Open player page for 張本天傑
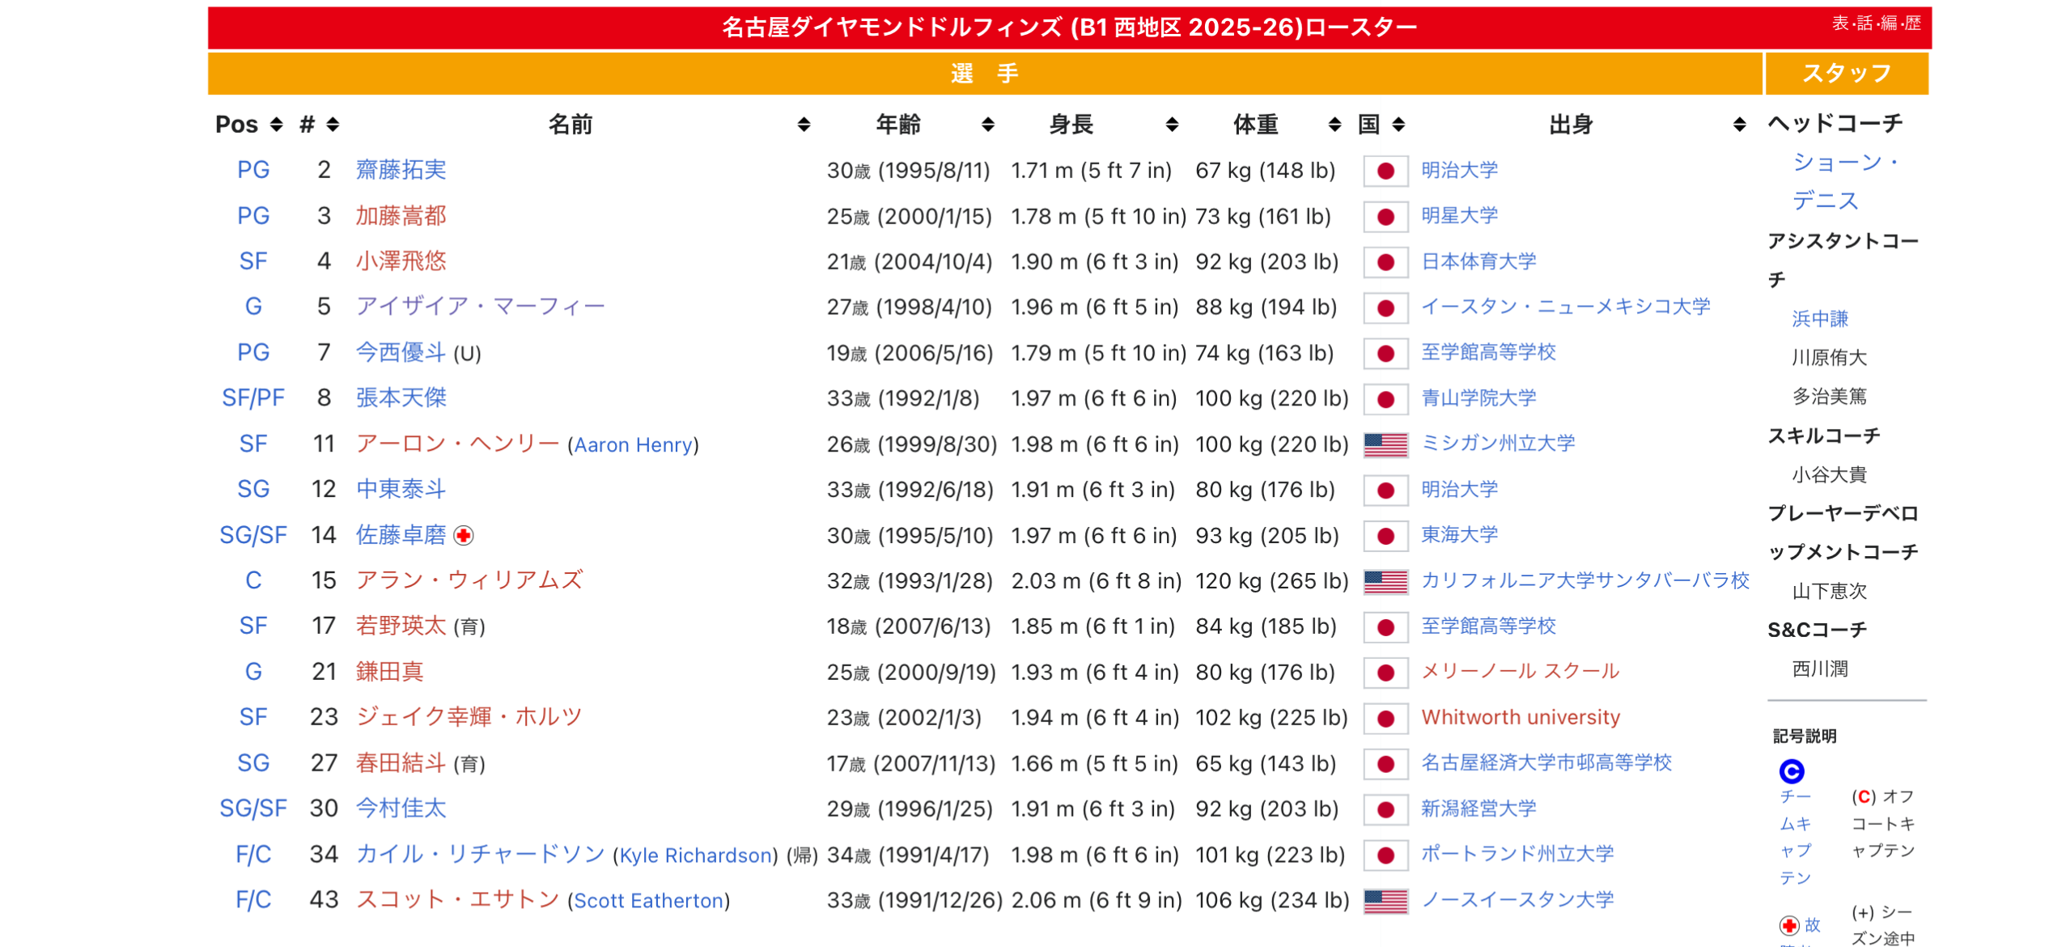This screenshot has width=2049, height=947. (401, 398)
